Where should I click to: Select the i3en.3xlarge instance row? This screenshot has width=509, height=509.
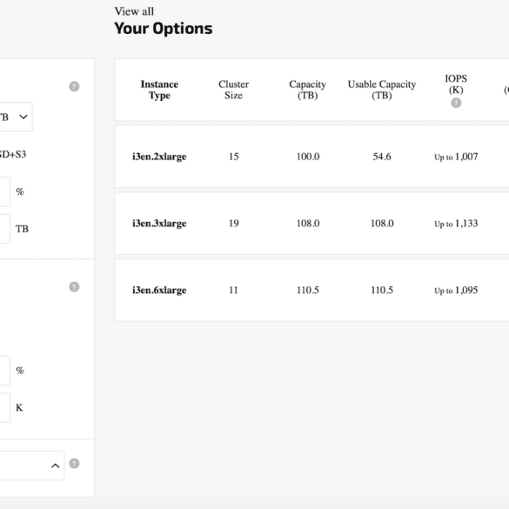(311, 224)
